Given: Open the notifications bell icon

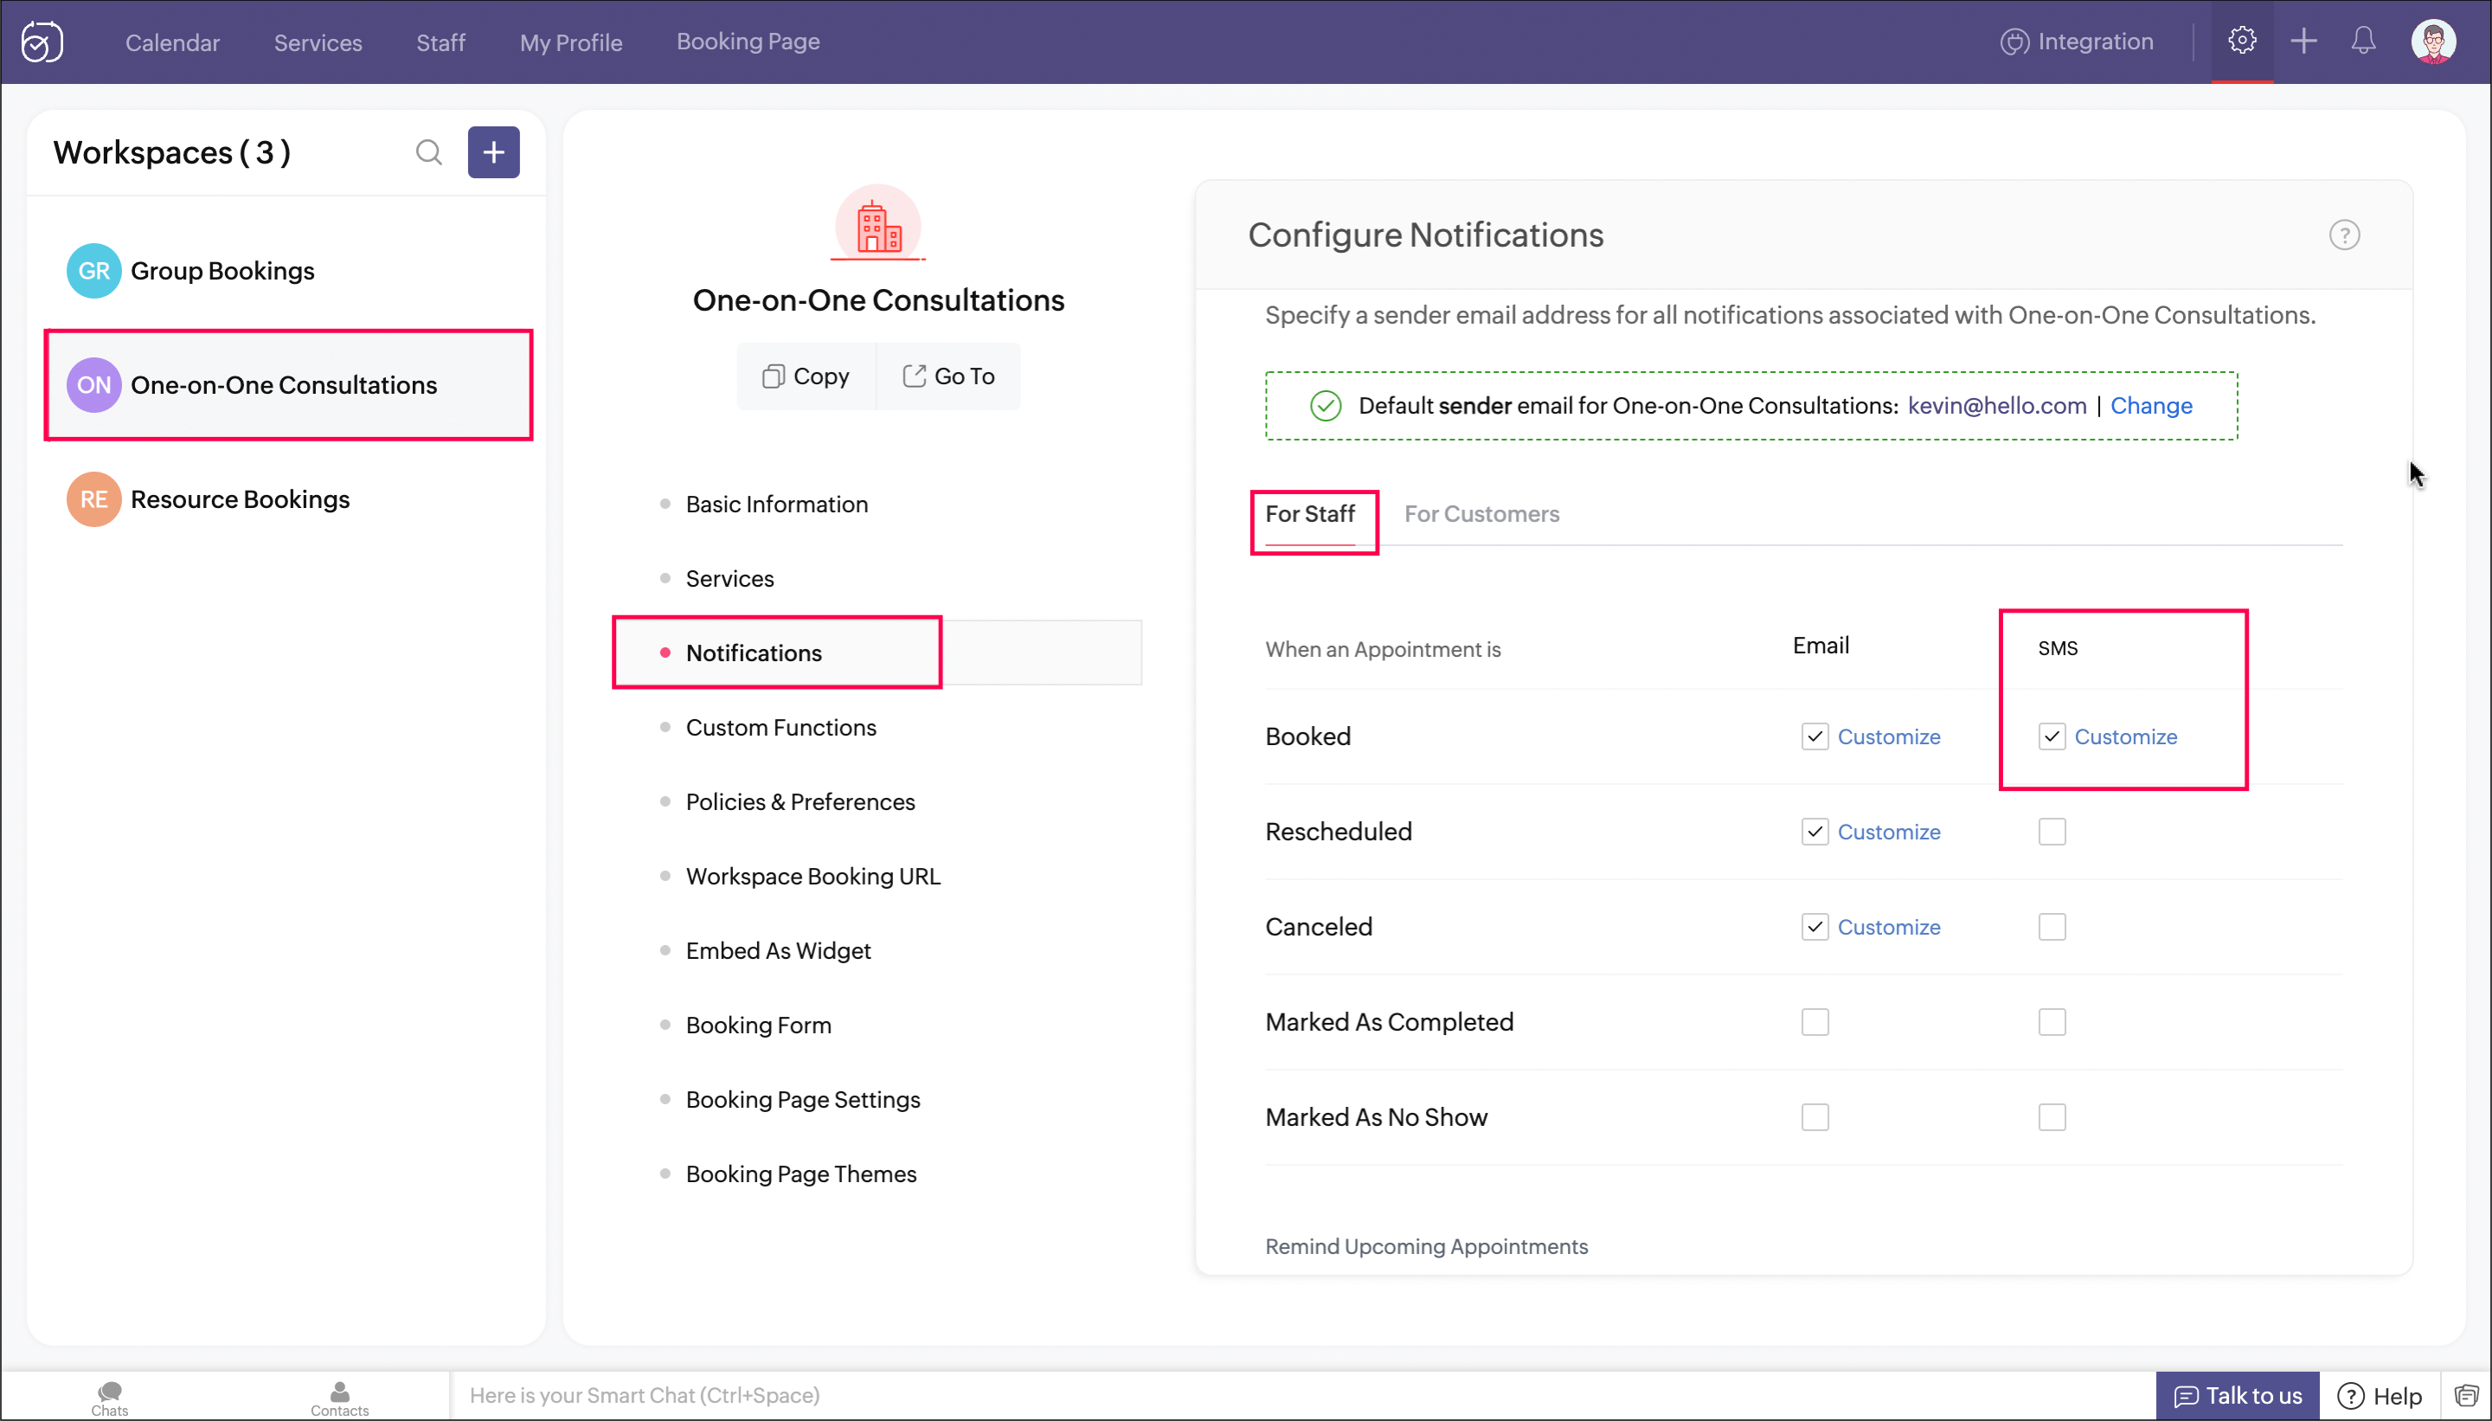Looking at the screenshot, I should (2362, 41).
